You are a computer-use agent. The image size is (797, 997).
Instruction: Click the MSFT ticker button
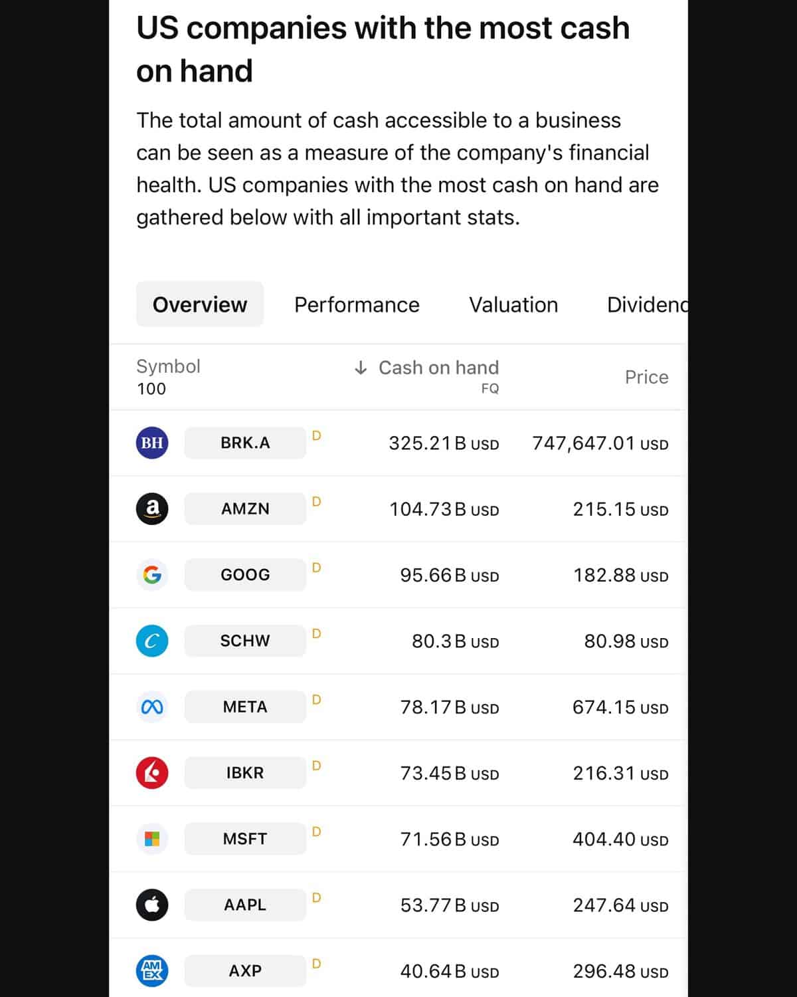pos(245,839)
